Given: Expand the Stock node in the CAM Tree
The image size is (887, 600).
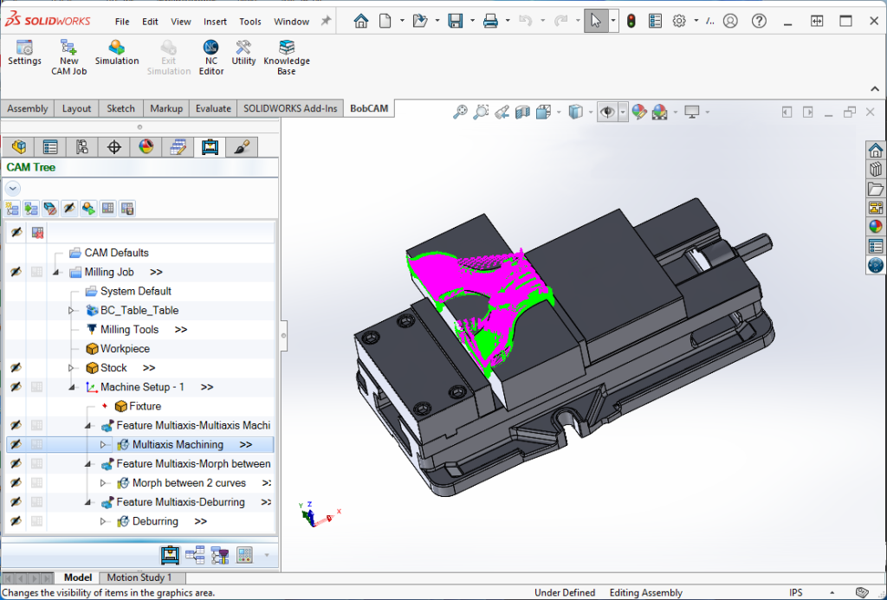Looking at the screenshot, I should point(73,367).
